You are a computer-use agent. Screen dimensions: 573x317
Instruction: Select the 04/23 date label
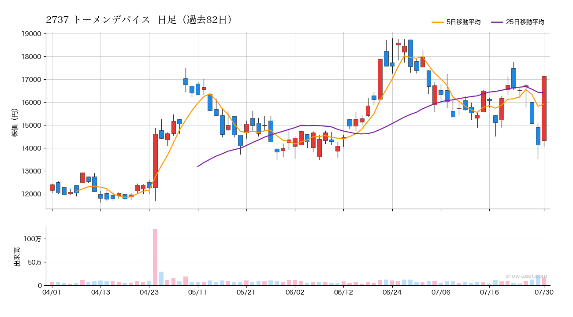(149, 292)
